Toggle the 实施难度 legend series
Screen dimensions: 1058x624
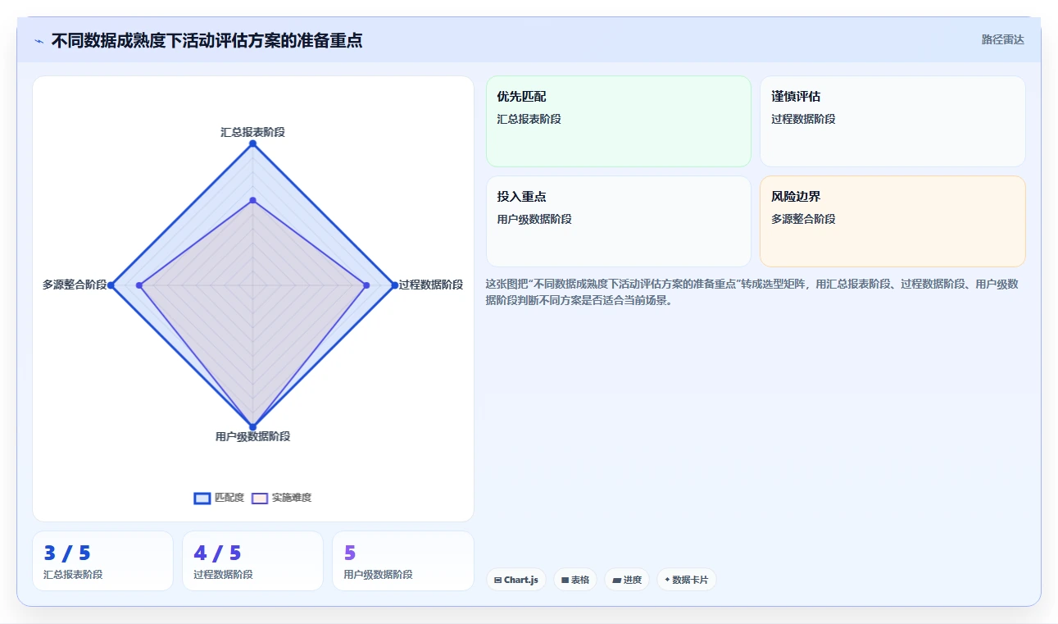coord(281,498)
